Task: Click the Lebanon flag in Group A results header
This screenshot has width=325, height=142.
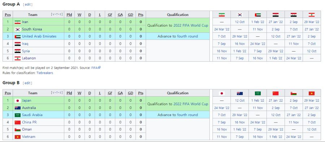Action: click(x=312, y=15)
